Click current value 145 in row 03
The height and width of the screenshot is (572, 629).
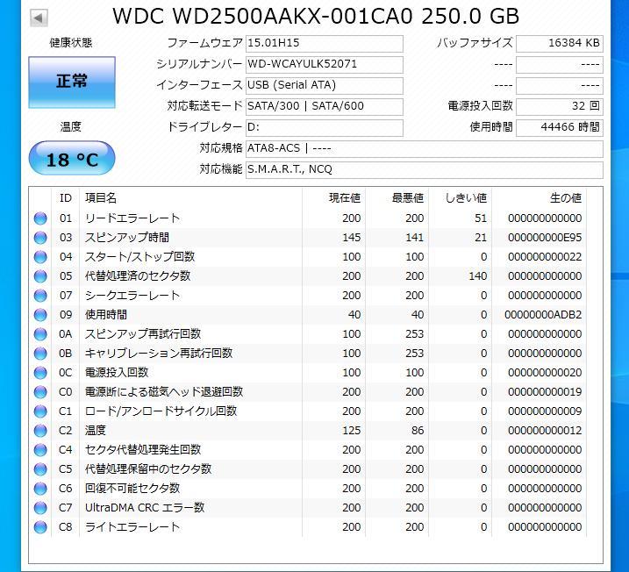tap(352, 238)
